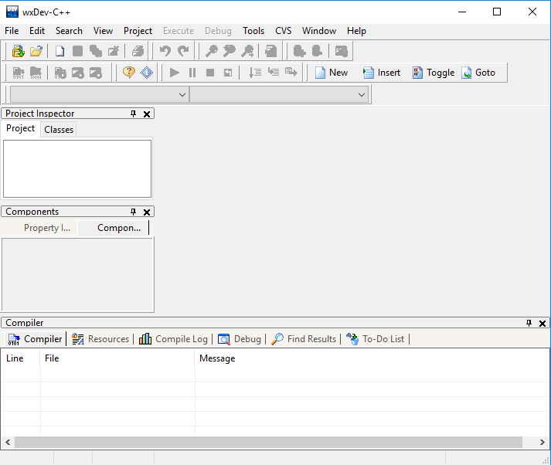
Task: Click the blue About info icon
Action: (x=147, y=73)
